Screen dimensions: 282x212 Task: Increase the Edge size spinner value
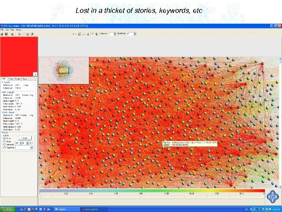coord(115,33)
